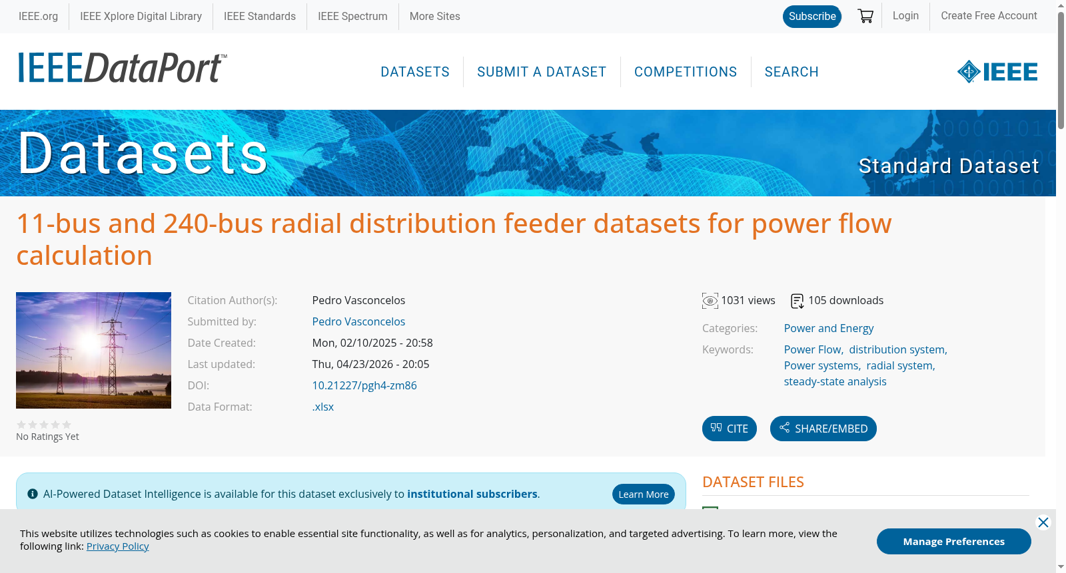Click the Citation Author name text

click(358, 300)
